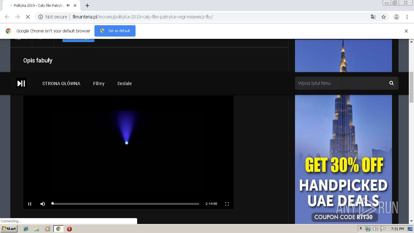This screenshot has width=414, height=233.
Task: Click the page vertical scrollbar thumb
Action: tap(411, 87)
